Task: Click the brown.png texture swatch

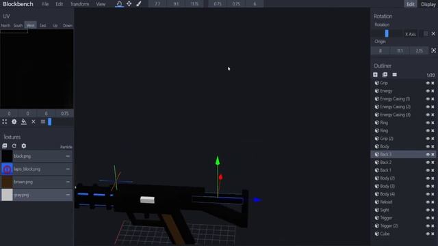Action: point(7,182)
